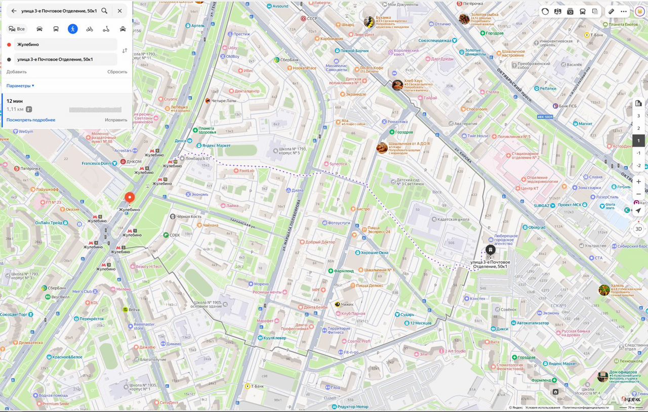The height and width of the screenshot is (412, 648).
Task: Zoom in on the map
Action: [638, 181]
